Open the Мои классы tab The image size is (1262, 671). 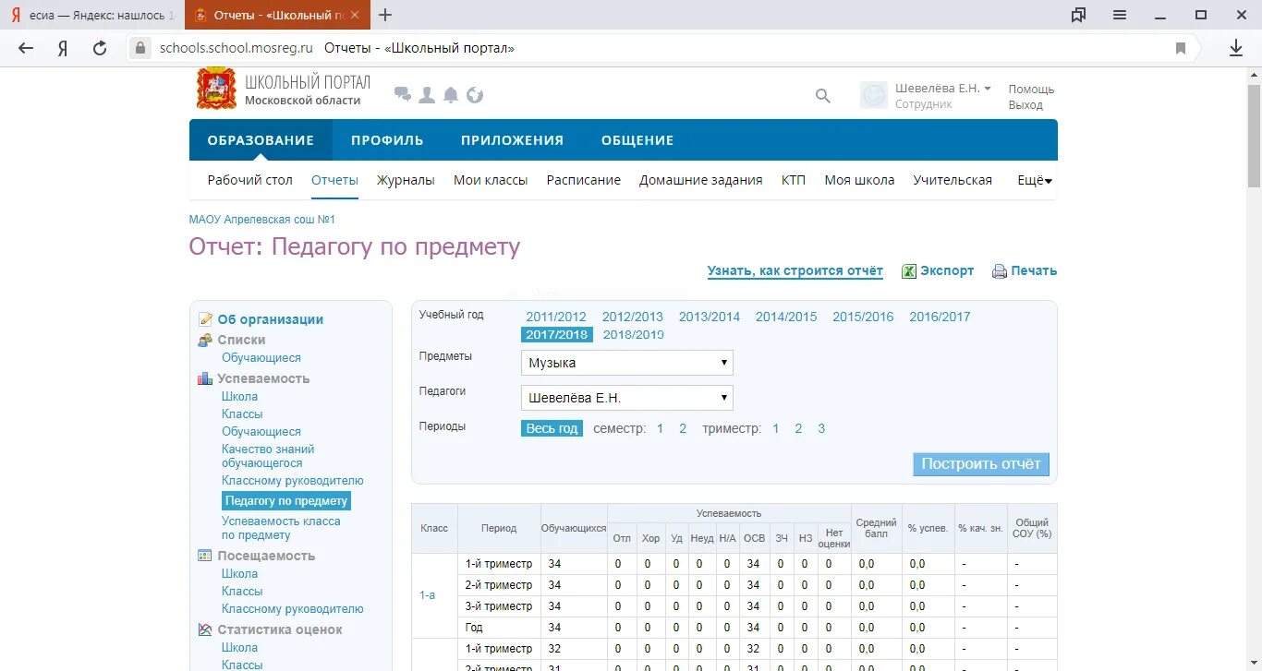coord(491,180)
